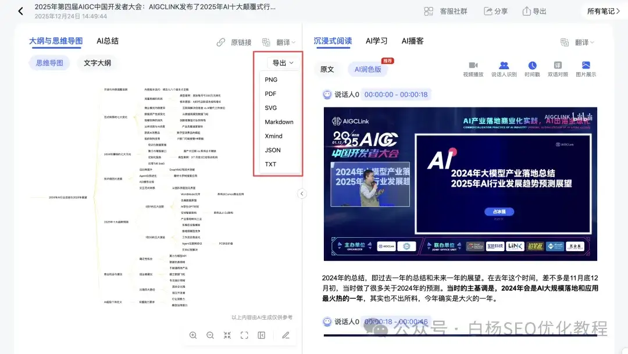
Task: Choose Xmind export format
Action: pos(273,136)
